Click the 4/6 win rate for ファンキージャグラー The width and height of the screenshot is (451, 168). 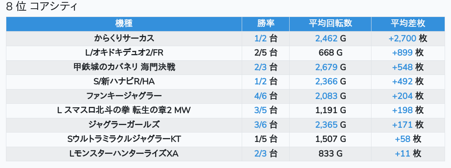pyautogui.click(x=261, y=96)
